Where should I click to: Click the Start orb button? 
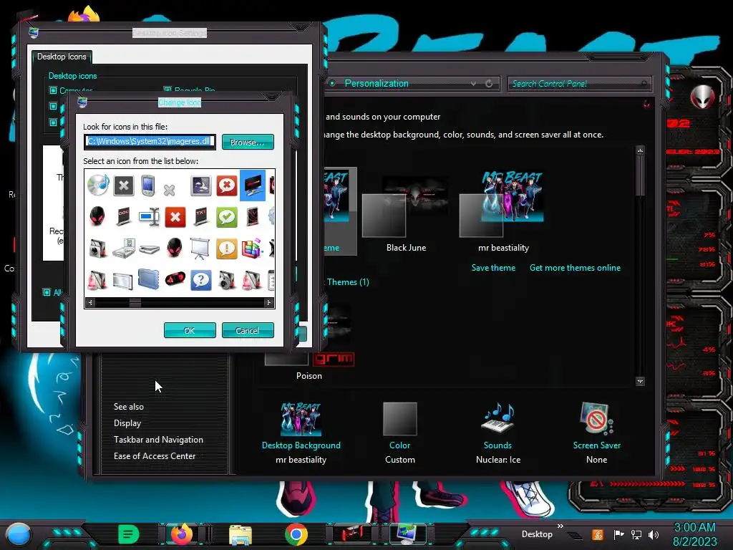tap(18, 534)
